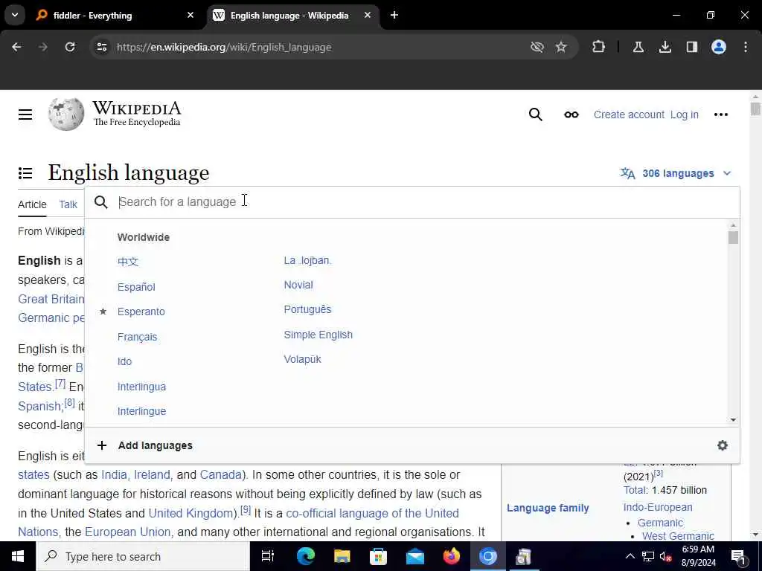Switch to Simple English version
Image resolution: width=762 pixels, height=571 pixels.
(x=318, y=335)
